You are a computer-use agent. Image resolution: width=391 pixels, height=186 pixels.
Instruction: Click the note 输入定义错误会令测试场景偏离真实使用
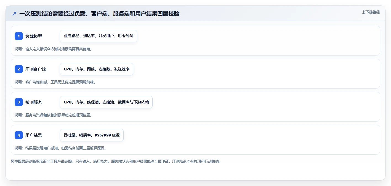coord(53,49)
